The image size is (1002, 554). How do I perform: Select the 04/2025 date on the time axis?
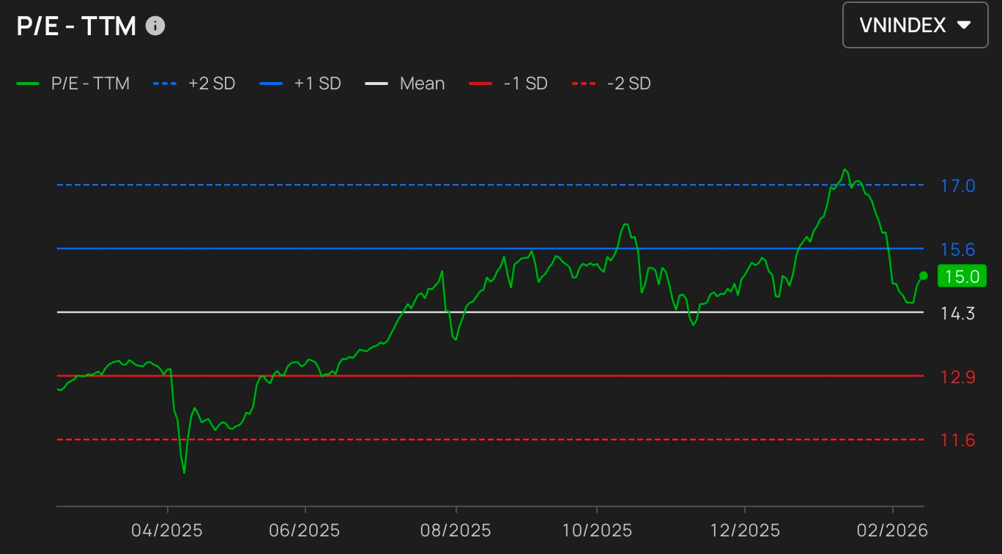[168, 530]
